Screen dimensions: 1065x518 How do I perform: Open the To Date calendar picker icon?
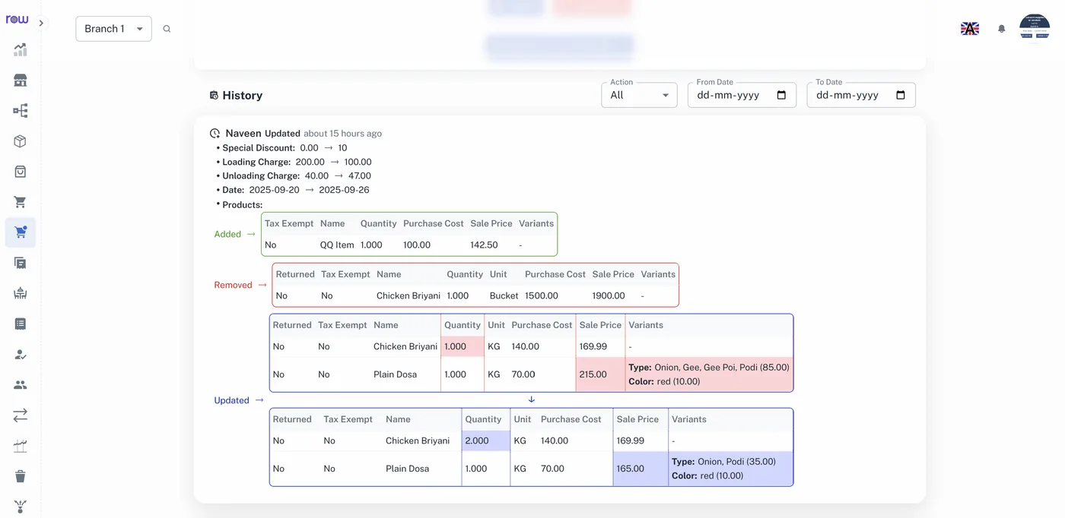901,95
